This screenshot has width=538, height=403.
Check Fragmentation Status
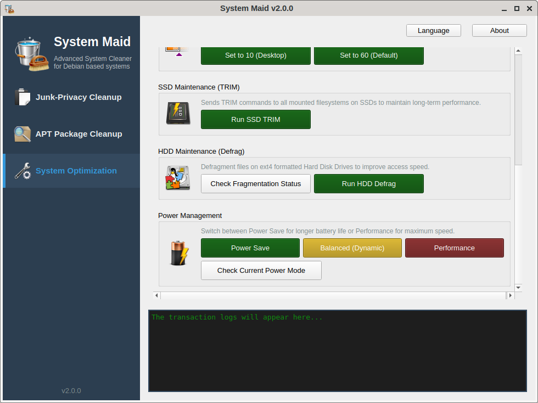pos(255,184)
